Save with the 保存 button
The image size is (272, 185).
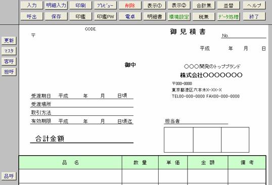[x=56, y=17]
